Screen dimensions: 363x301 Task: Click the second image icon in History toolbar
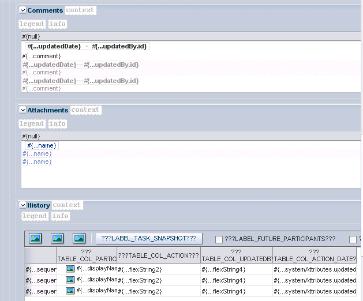(57, 238)
